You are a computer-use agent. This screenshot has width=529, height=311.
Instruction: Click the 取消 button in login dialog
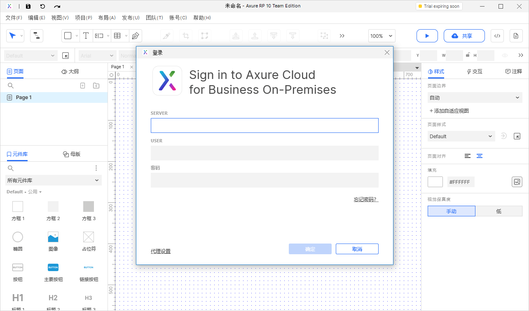(357, 249)
